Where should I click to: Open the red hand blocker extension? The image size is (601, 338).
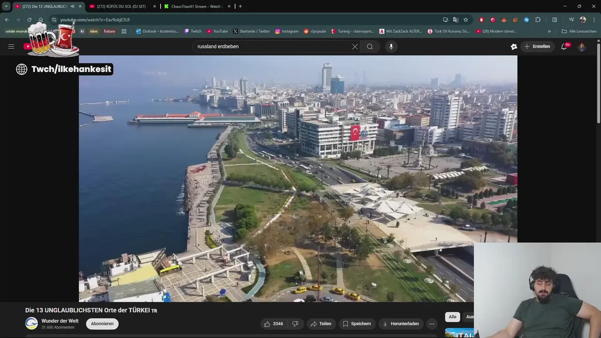(x=481, y=20)
